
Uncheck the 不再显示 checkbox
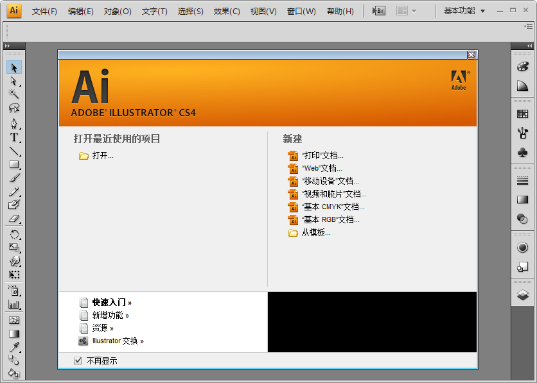78,361
